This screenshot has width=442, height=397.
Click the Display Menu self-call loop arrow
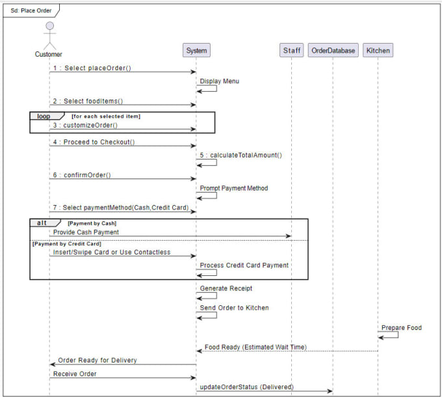207,89
